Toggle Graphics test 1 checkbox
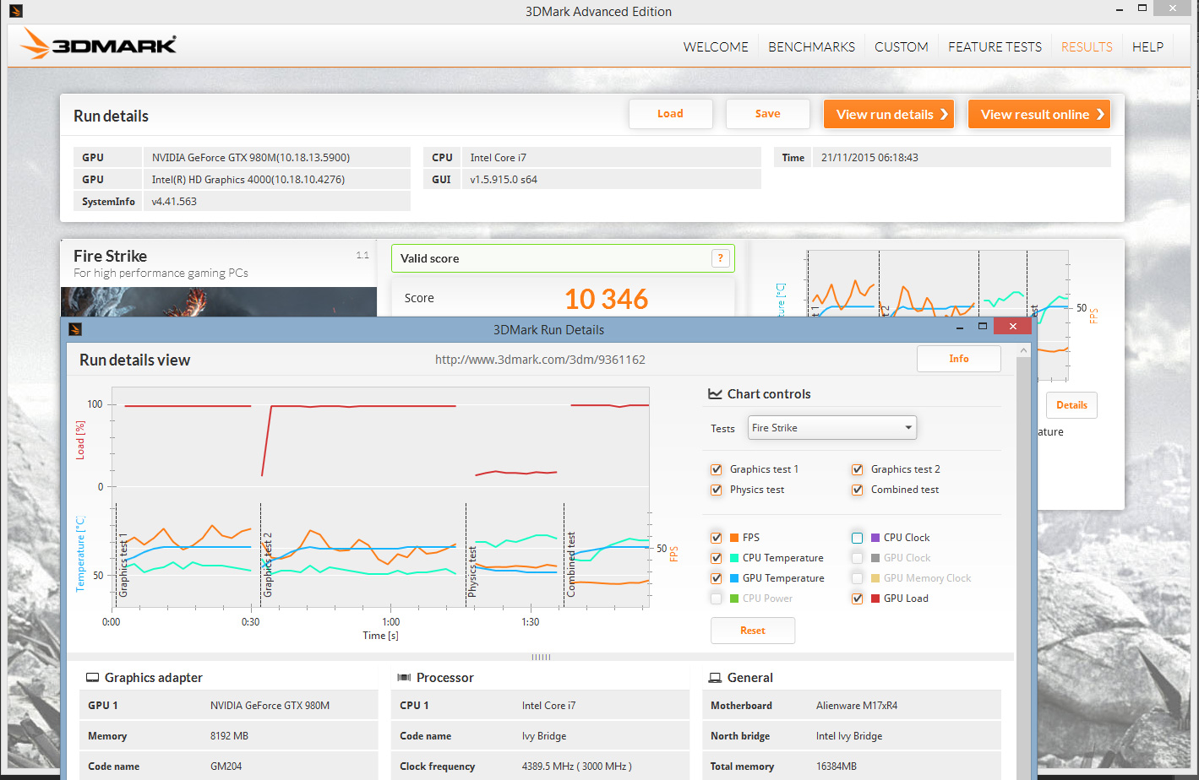The height and width of the screenshot is (780, 1199). coord(717,469)
